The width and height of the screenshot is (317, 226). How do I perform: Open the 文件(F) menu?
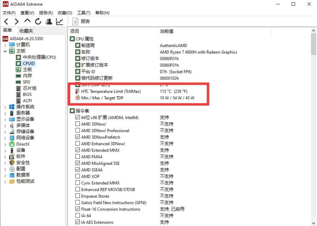(x=9, y=13)
